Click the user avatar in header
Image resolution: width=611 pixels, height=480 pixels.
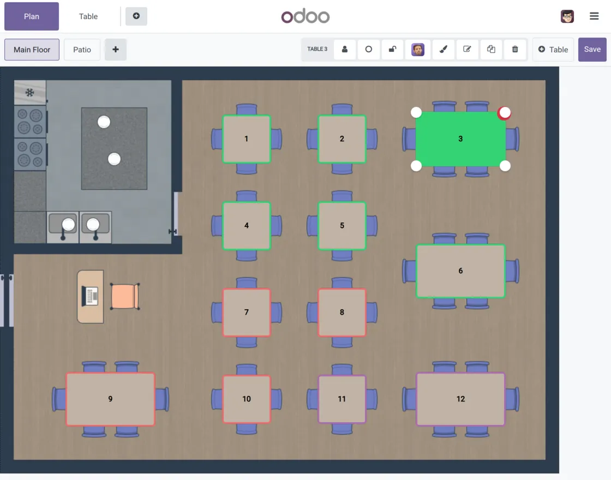coord(567,16)
